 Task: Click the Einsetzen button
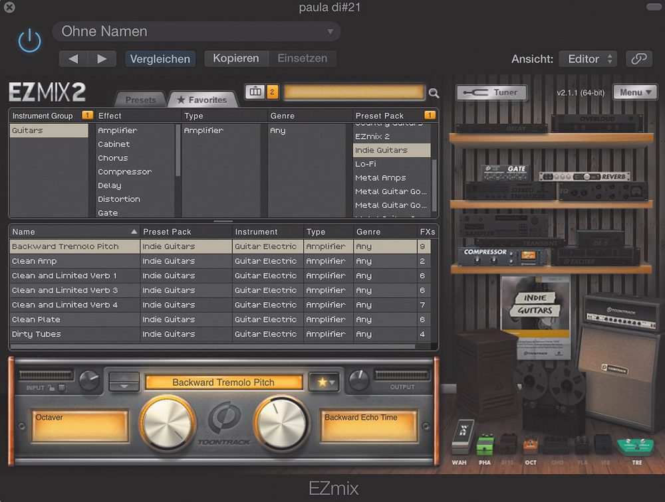(303, 58)
